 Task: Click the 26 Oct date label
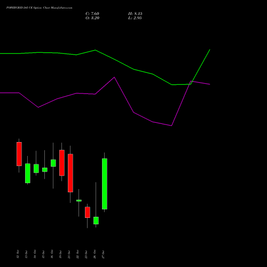(95, 254)
